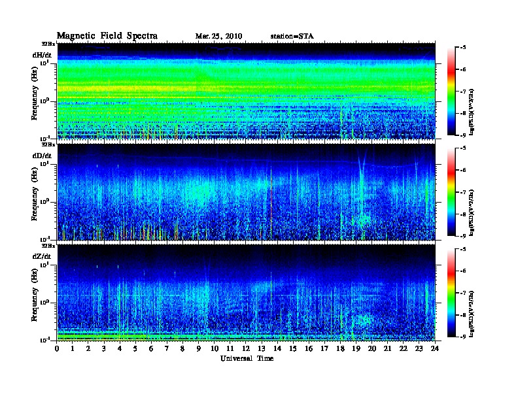Viewport: 518px width, 400px height.
Task: Click hour "17" on the Universal Time axis
Action: [324, 348]
